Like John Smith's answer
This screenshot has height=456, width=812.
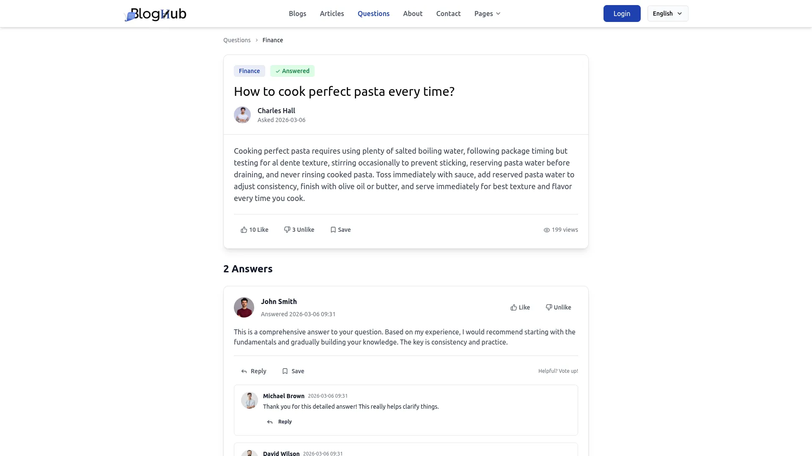(x=520, y=307)
